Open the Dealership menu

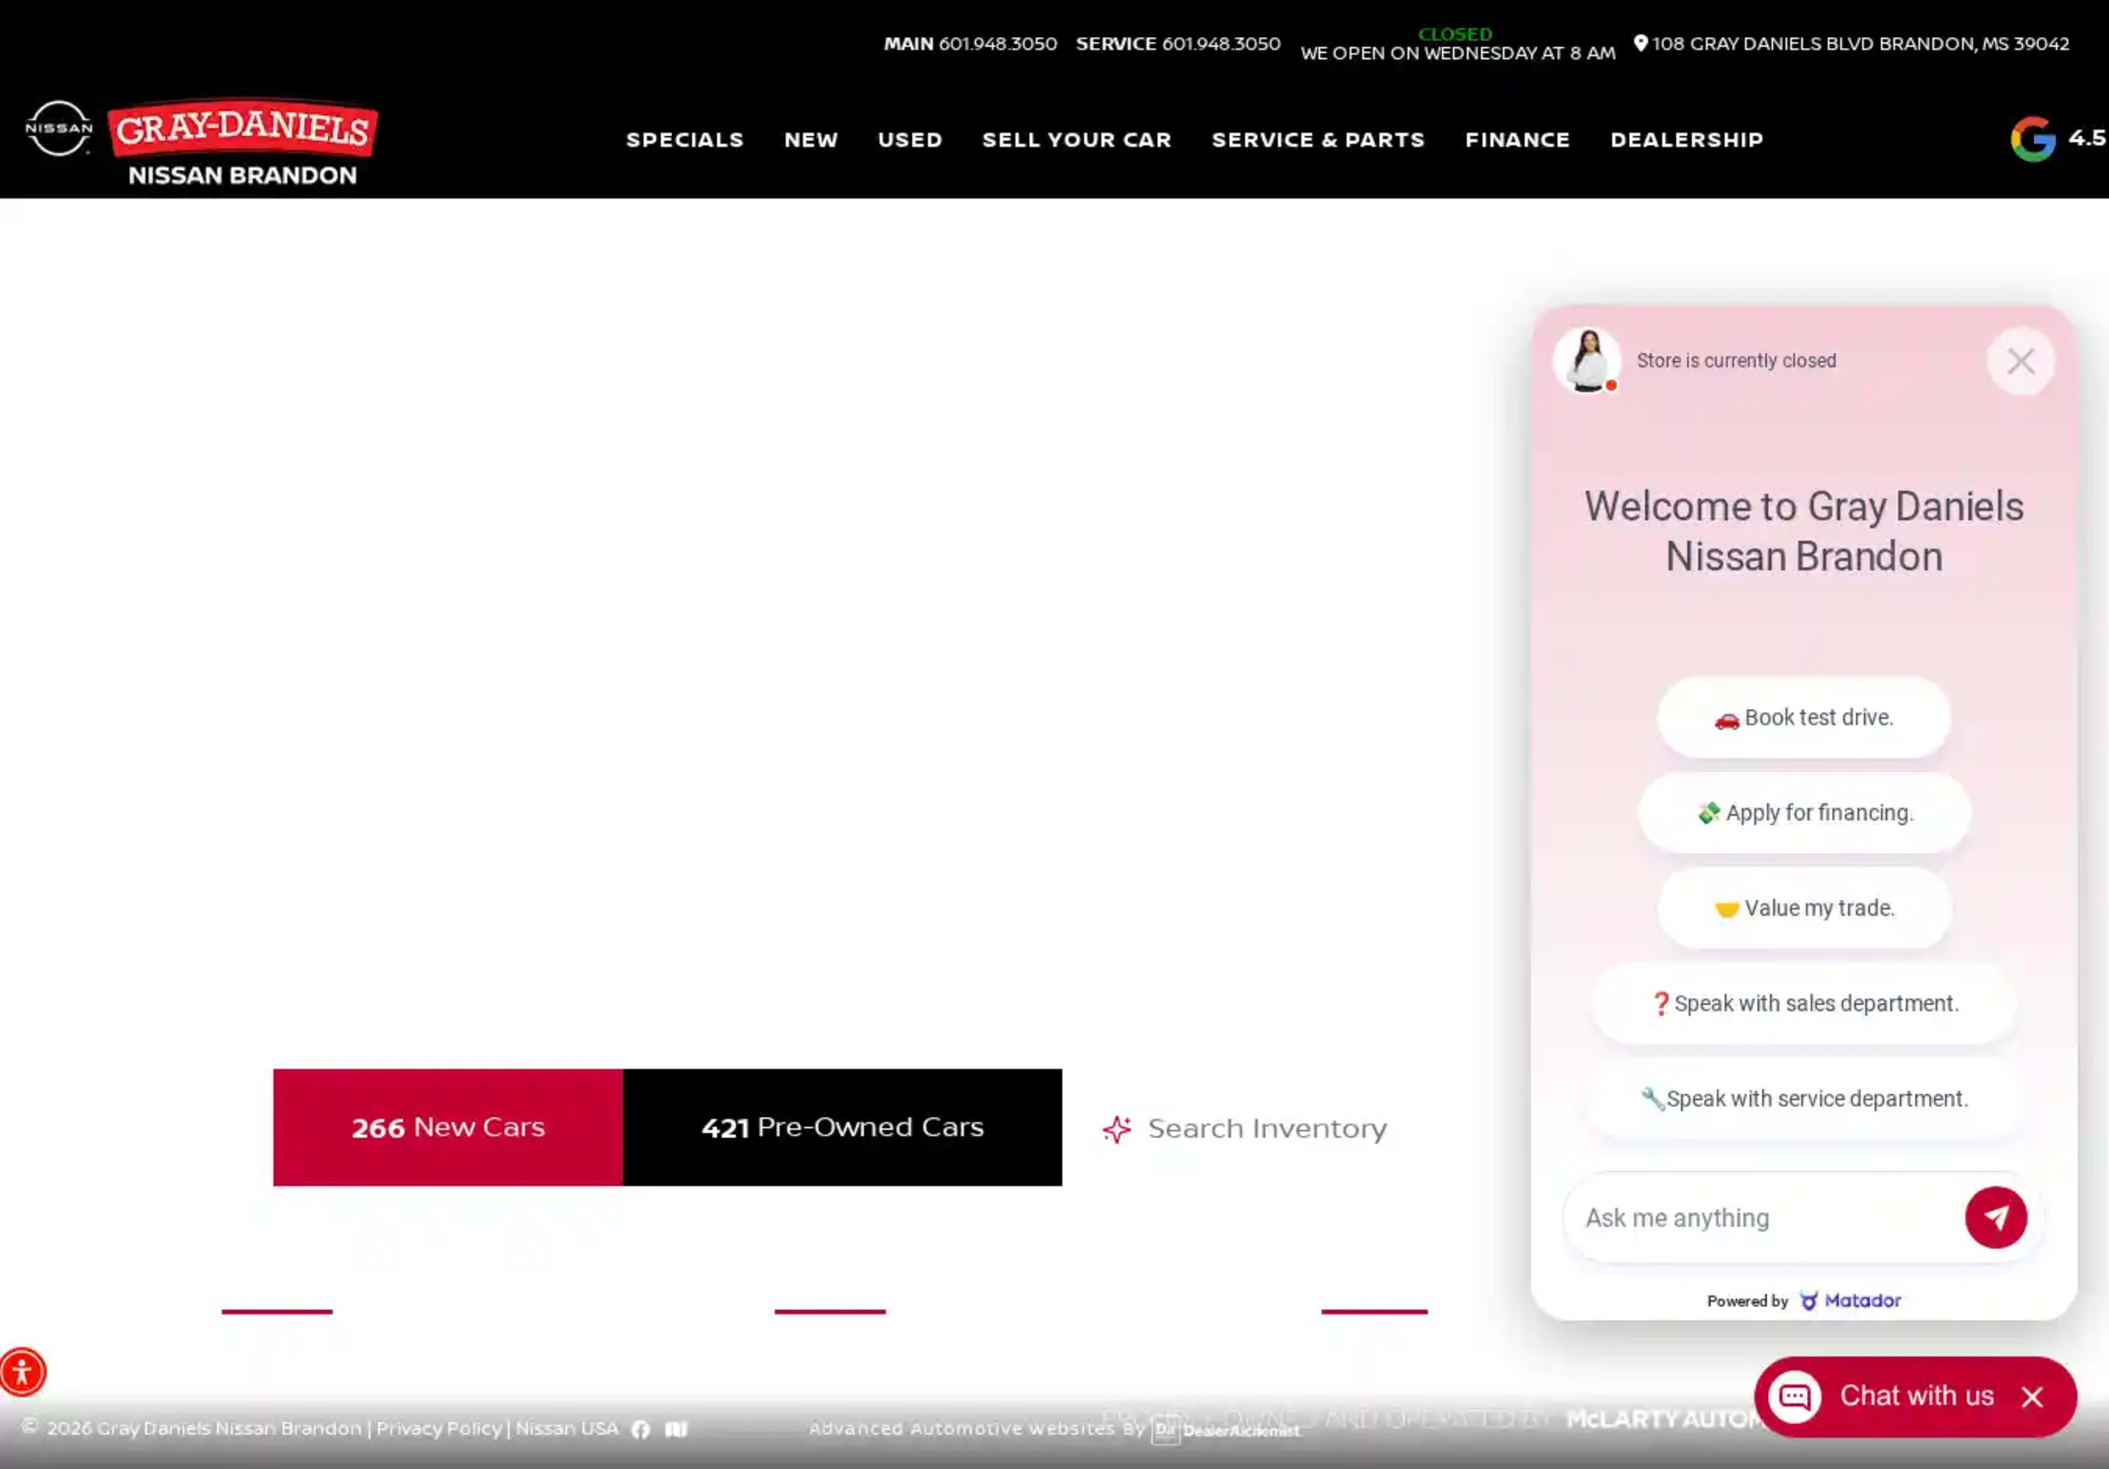point(1687,140)
